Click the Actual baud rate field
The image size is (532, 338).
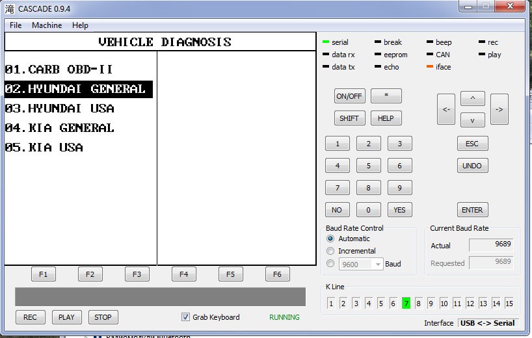(x=491, y=244)
